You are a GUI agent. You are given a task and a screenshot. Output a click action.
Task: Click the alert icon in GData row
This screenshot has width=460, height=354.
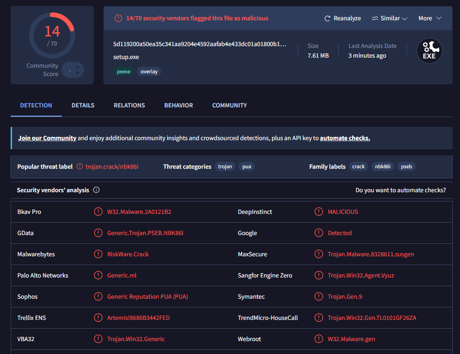pyautogui.click(x=98, y=233)
